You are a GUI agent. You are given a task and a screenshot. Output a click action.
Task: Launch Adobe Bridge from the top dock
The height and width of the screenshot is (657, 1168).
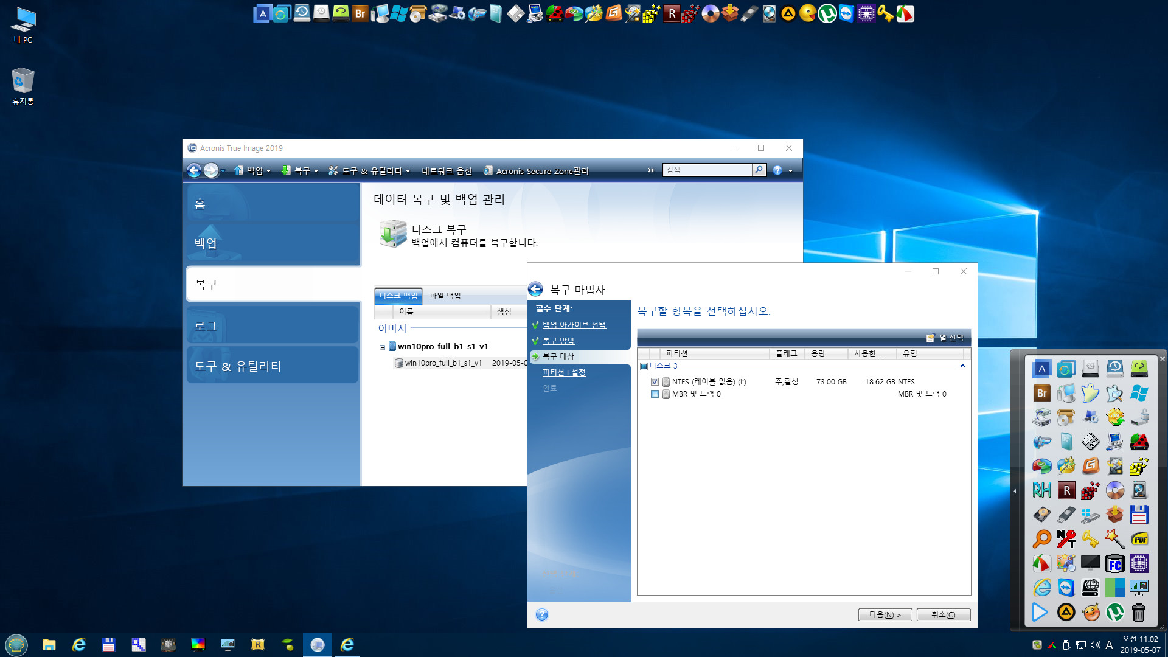tap(360, 13)
